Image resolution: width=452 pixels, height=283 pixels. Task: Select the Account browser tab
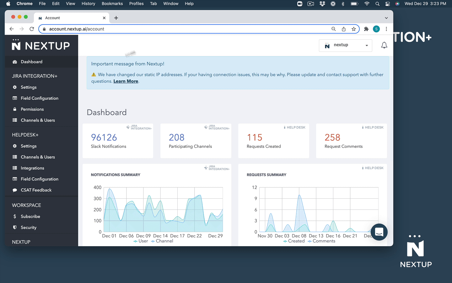coord(72,18)
